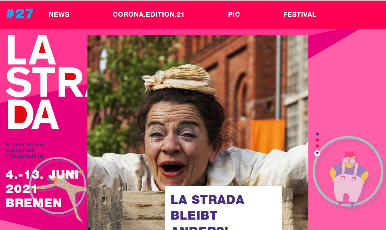The width and height of the screenshot is (386, 230).
Task: Click the orange banner in the photo
Action: coord(268,137)
